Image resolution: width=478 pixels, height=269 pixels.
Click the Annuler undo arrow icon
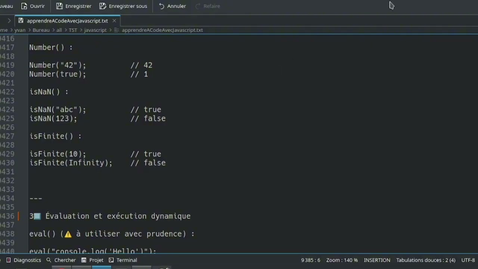pyautogui.click(x=162, y=6)
